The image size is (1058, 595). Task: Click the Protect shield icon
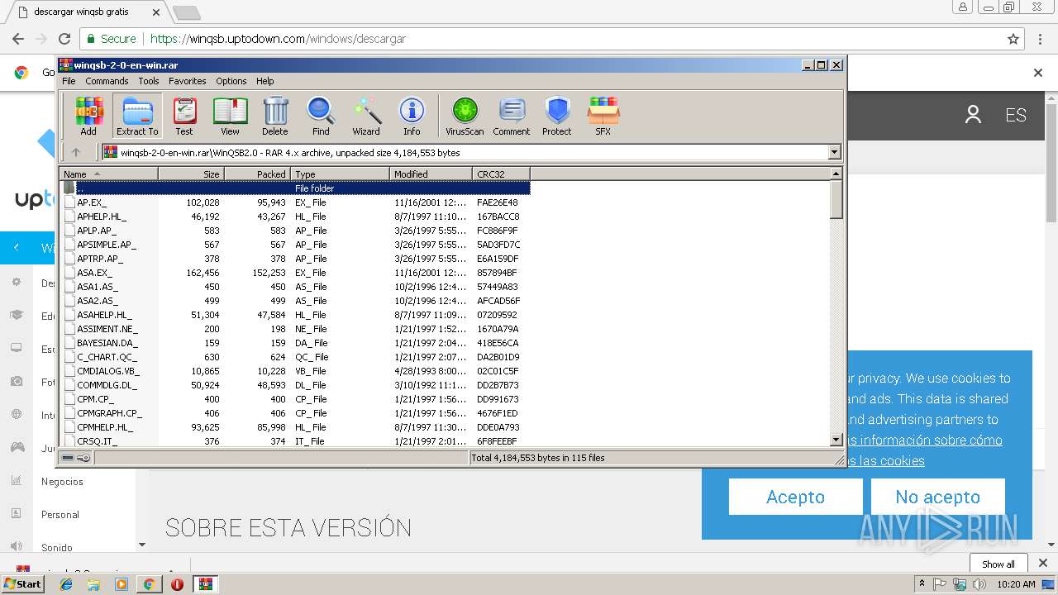click(557, 116)
